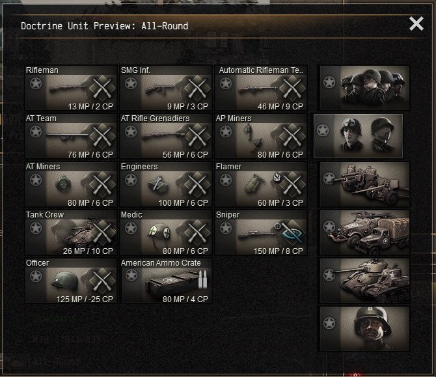Select the medic and officer support category

(x=358, y=136)
